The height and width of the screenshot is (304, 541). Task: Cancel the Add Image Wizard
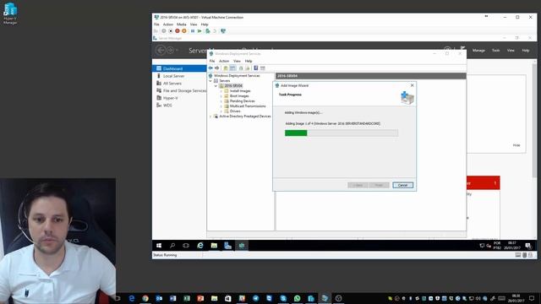point(402,186)
